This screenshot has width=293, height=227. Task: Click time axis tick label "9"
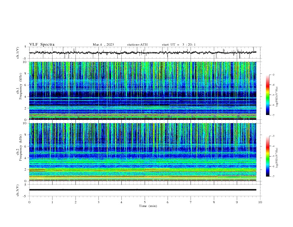click(237, 202)
